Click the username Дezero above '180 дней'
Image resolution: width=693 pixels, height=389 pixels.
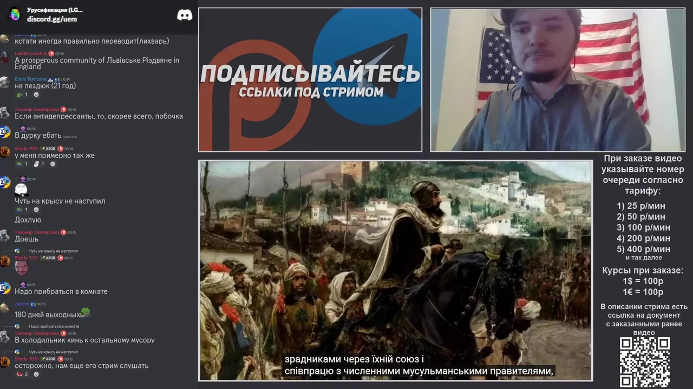[22, 304]
